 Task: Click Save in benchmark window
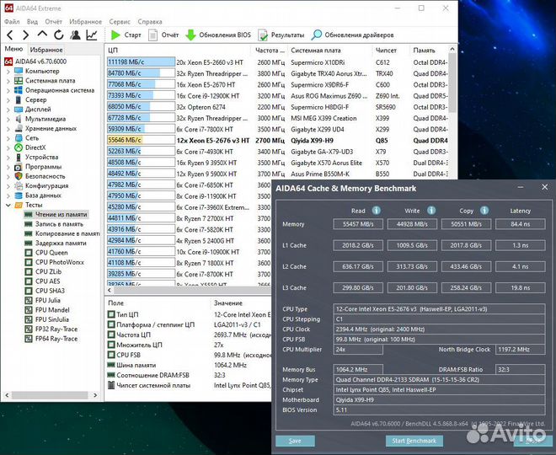tap(295, 441)
